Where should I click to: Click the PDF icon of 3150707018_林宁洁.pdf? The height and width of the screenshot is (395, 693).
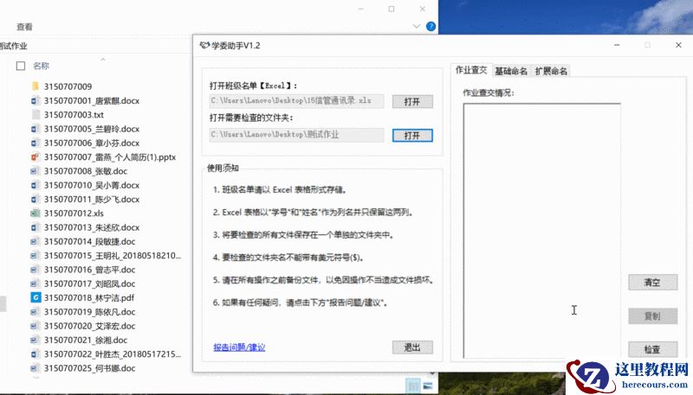coord(36,297)
